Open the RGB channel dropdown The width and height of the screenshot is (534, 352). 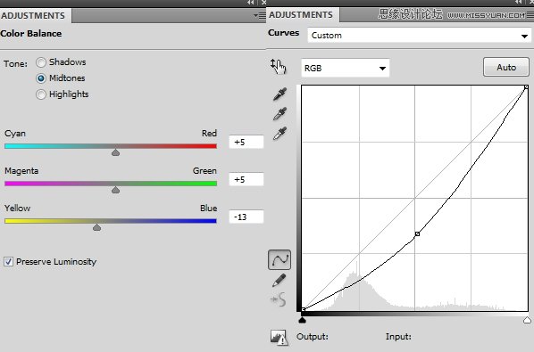(x=346, y=68)
